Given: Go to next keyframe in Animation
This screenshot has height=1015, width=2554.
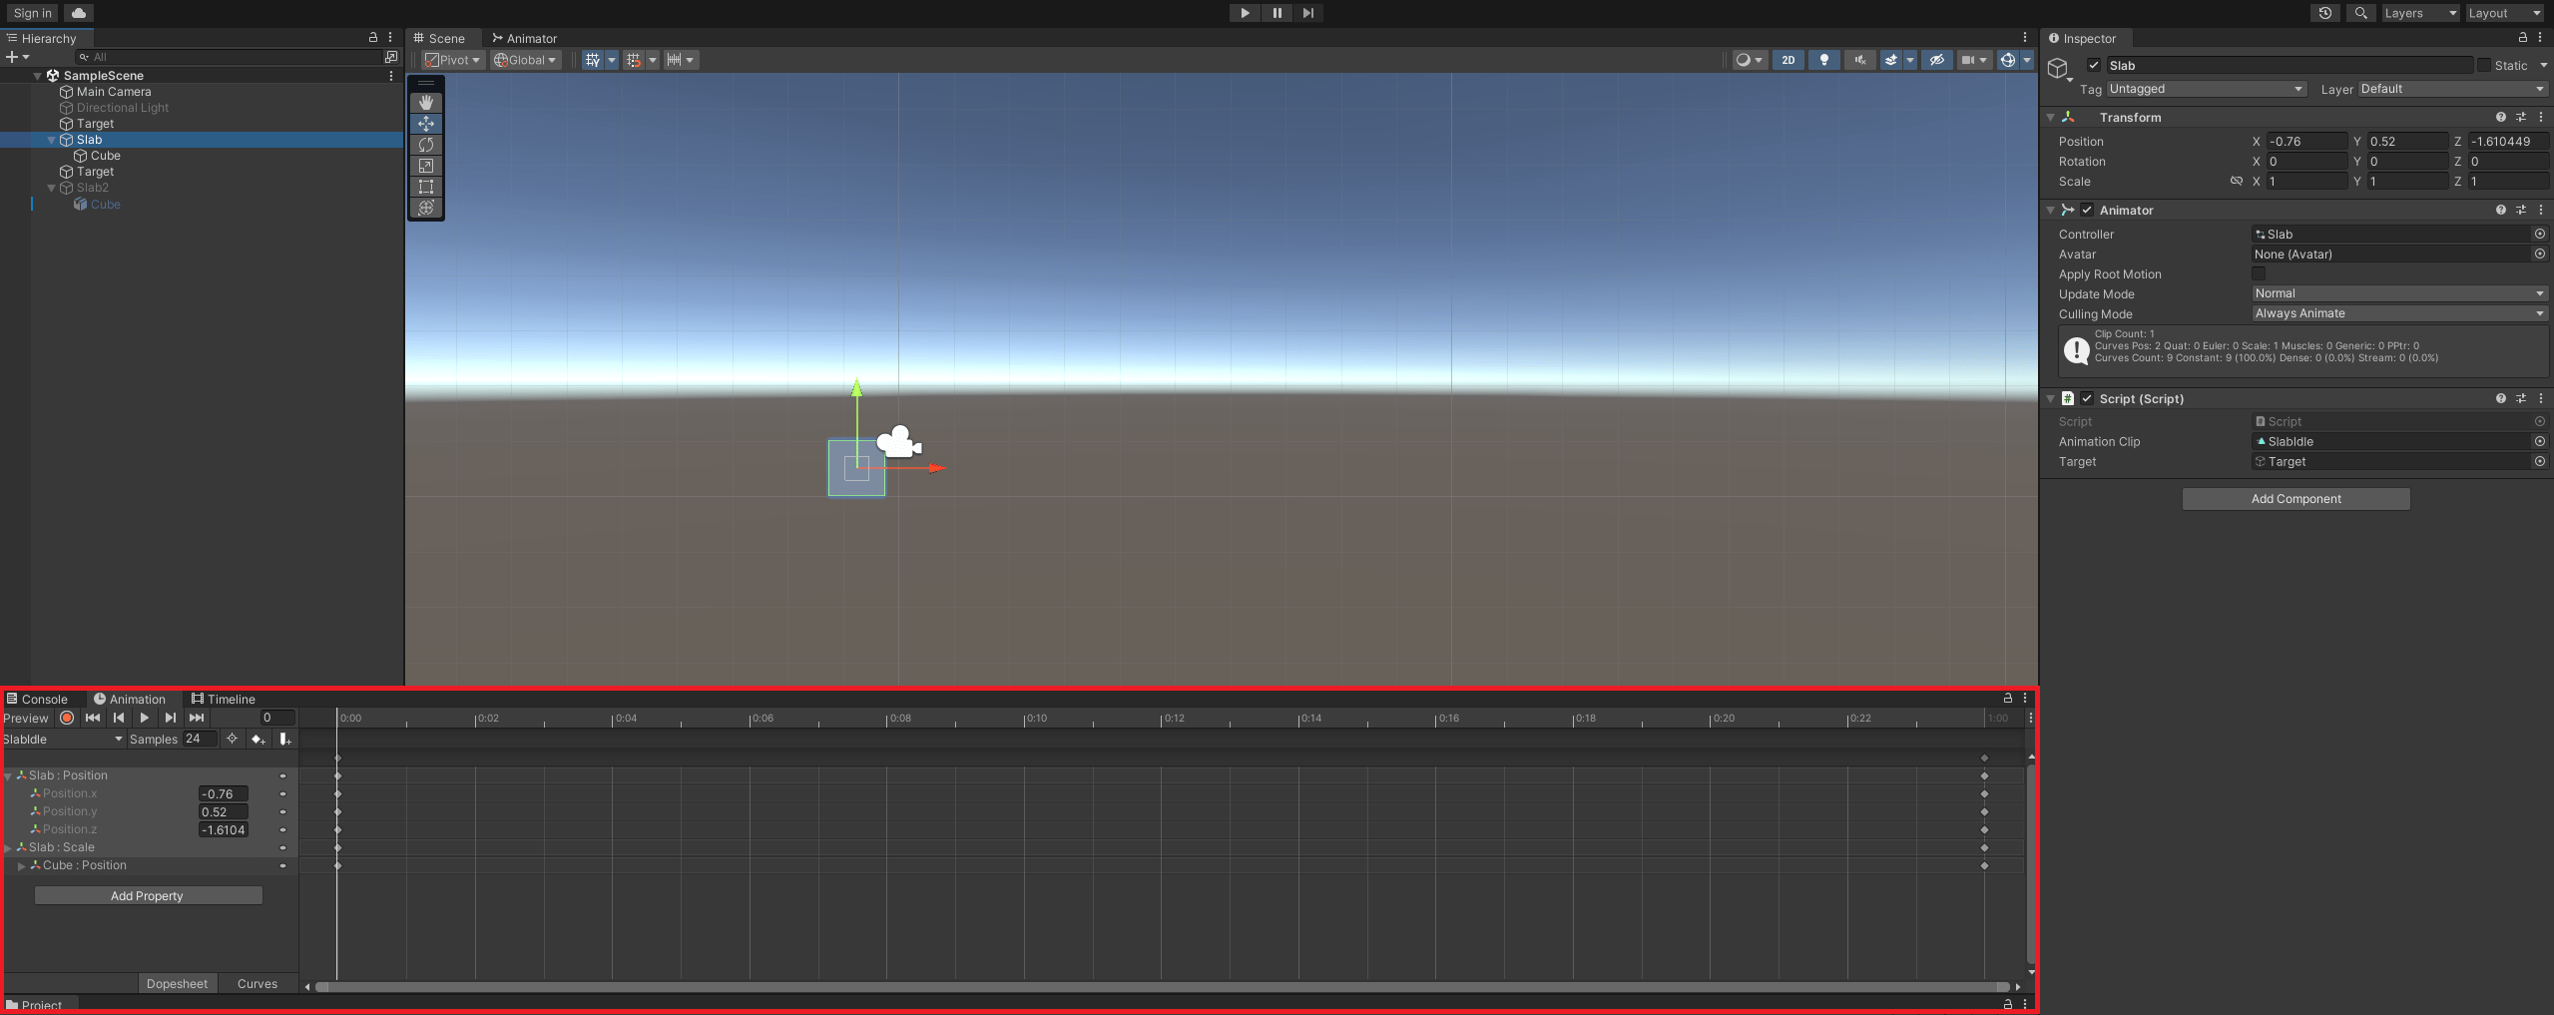Looking at the screenshot, I should click(x=171, y=718).
